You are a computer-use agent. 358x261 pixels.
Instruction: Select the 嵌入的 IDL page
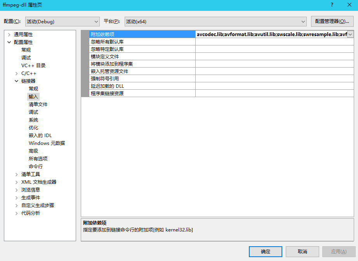tap(40, 136)
